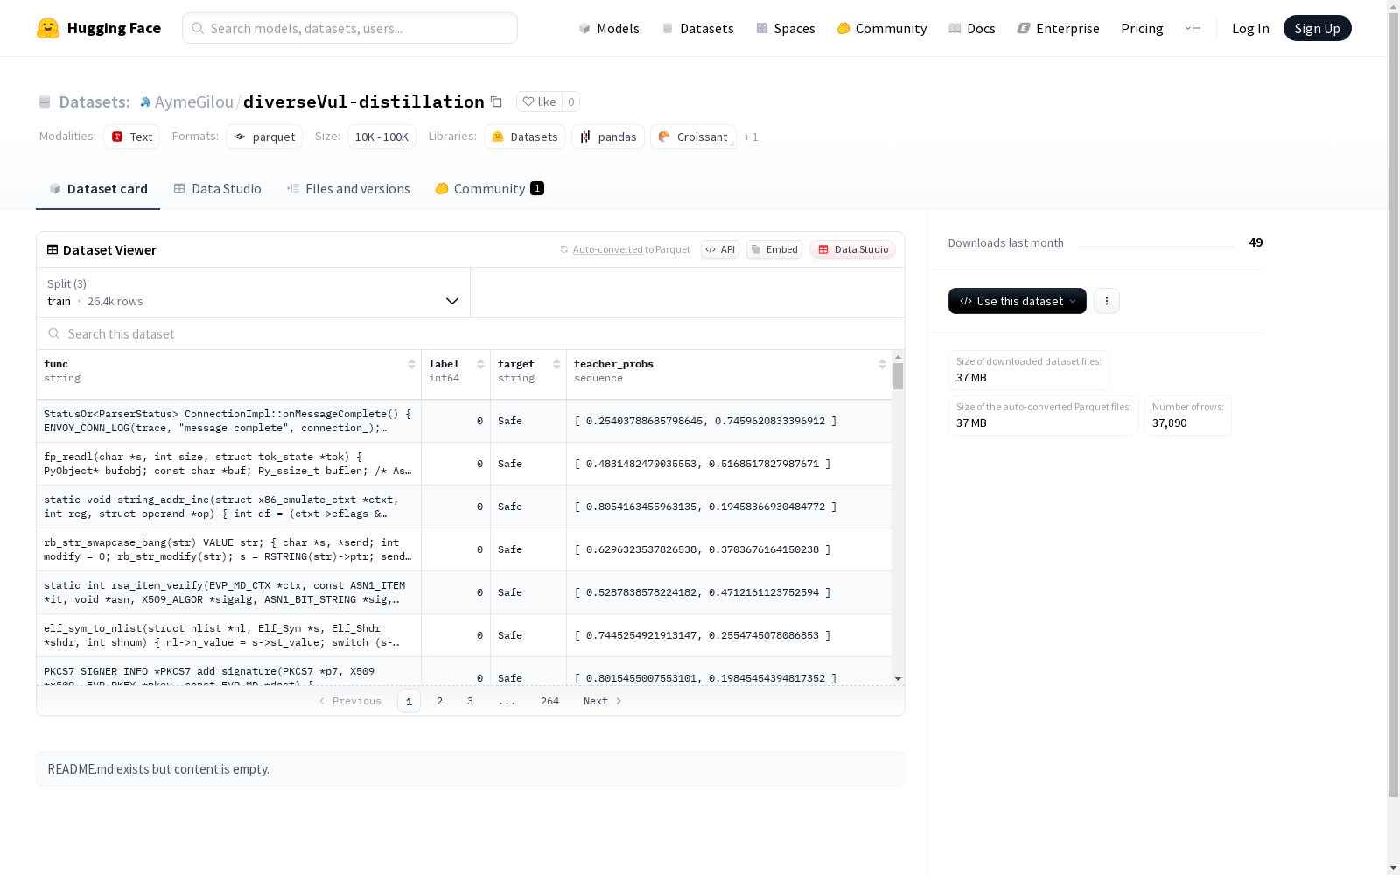Click the like heart button

click(x=539, y=101)
